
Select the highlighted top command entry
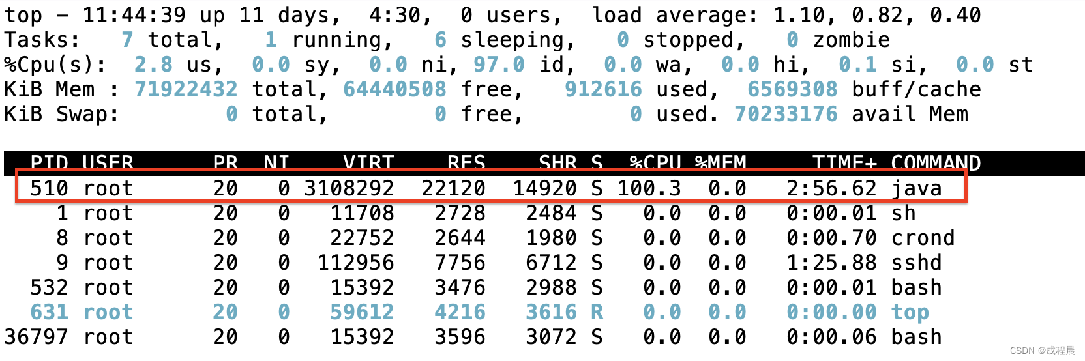point(910,313)
